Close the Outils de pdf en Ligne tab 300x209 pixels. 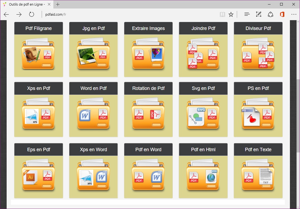point(49,4)
